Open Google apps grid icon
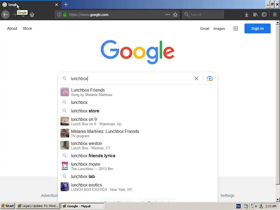 (x=235, y=28)
